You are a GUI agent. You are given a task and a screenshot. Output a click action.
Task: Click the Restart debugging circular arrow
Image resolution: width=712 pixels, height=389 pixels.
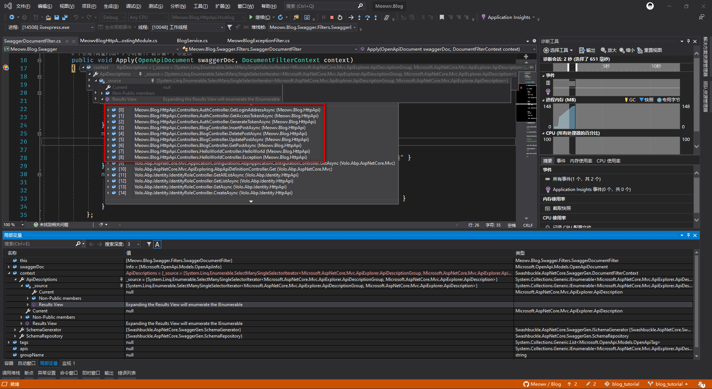[x=340, y=17]
